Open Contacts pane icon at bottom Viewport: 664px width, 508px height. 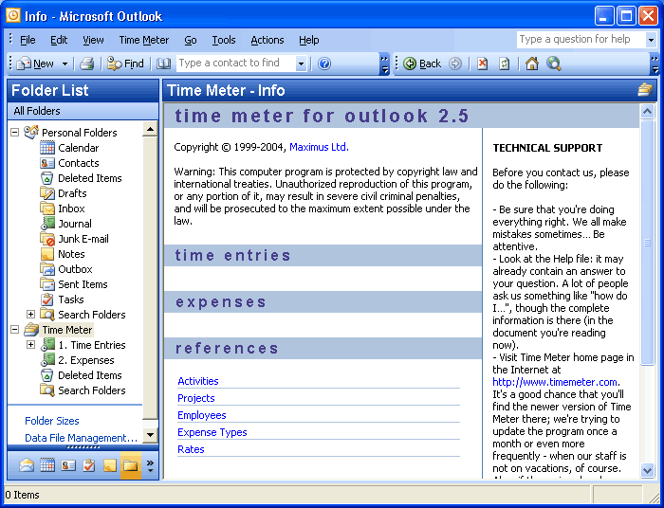tap(68, 465)
